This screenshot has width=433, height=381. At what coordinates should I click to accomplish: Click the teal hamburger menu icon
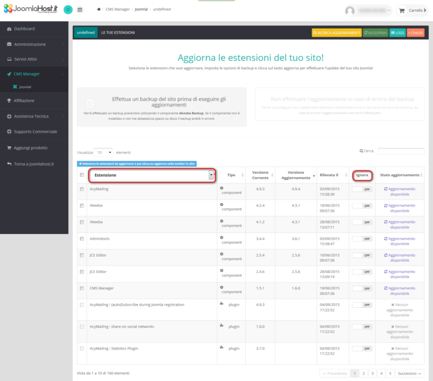68,10
